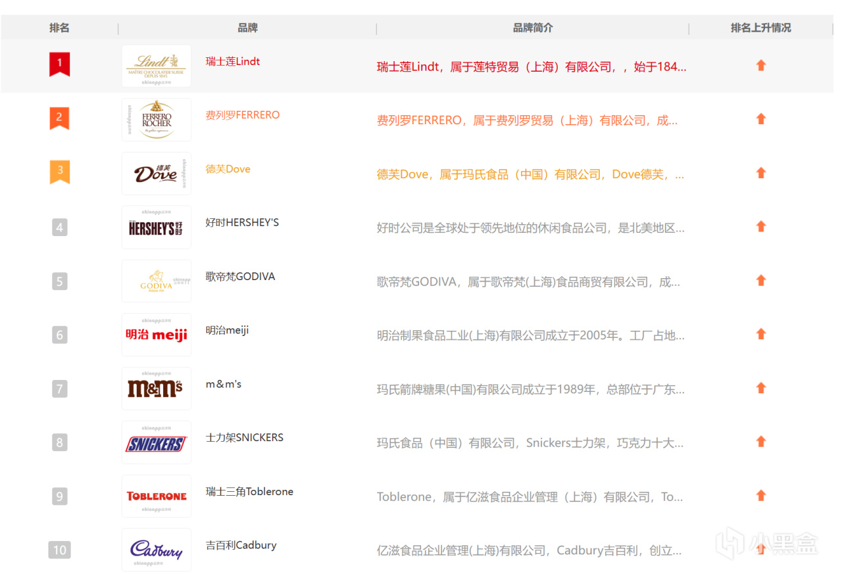Read the Lindt description starting 瑞士莲Lindt，属于莲特贸易
The height and width of the screenshot is (574, 842).
(x=532, y=66)
